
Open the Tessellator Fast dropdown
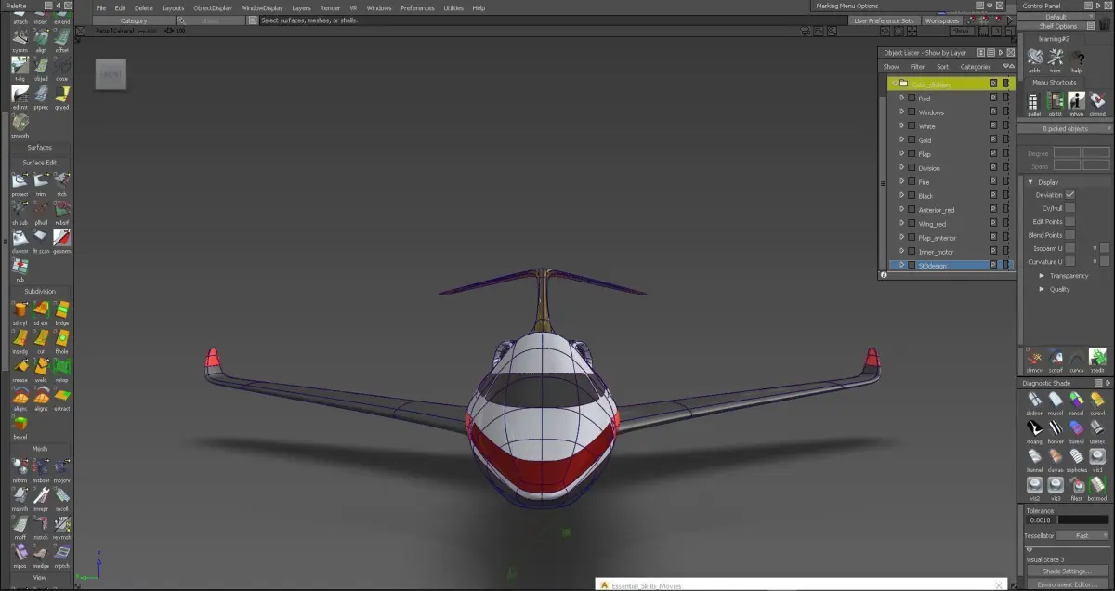tap(1082, 535)
